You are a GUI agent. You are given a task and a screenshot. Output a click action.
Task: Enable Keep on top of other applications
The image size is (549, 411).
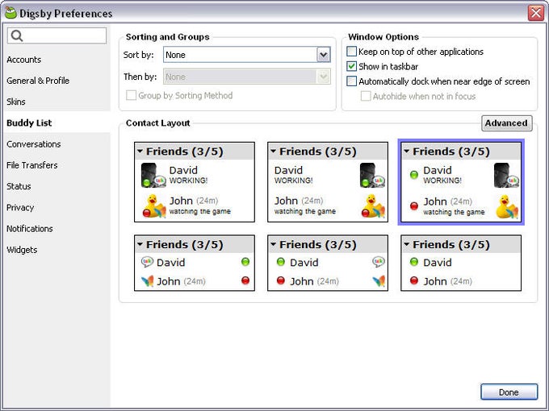[351, 52]
